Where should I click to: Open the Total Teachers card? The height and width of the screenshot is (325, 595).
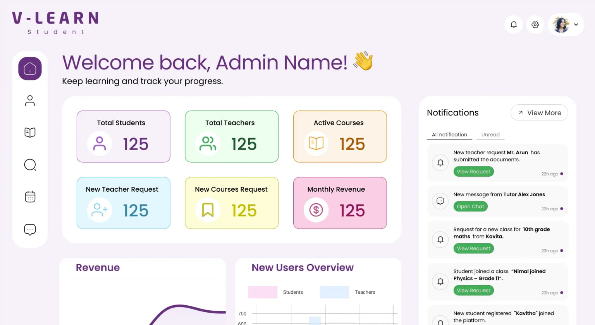click(232, 136)
